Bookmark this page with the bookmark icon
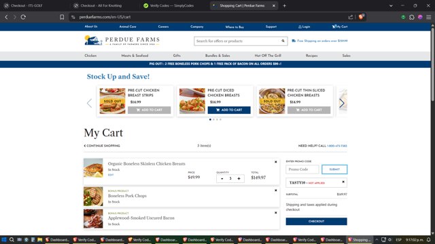The image size is (435, 244). 62,17
